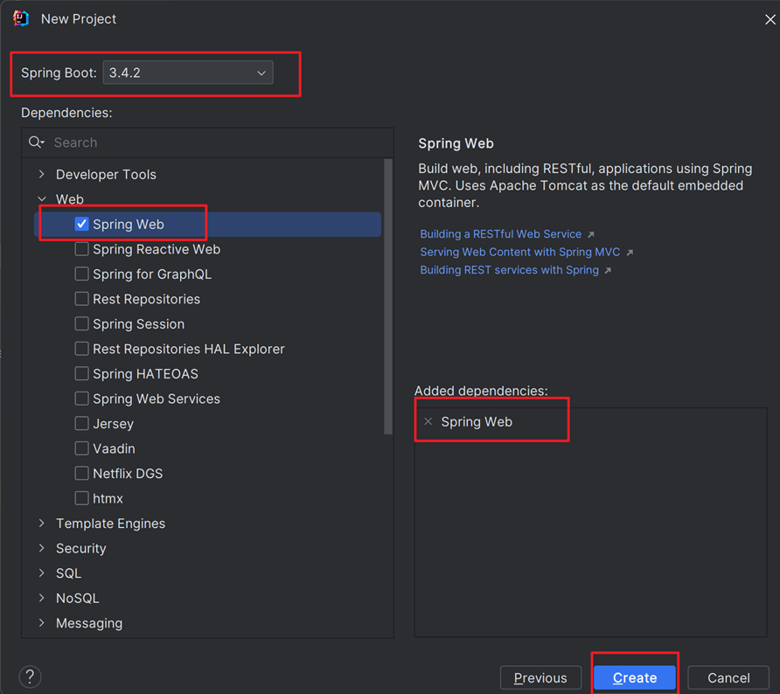780x694 pixels.
Task: Expand the Security category
Action: pos(42,548)
